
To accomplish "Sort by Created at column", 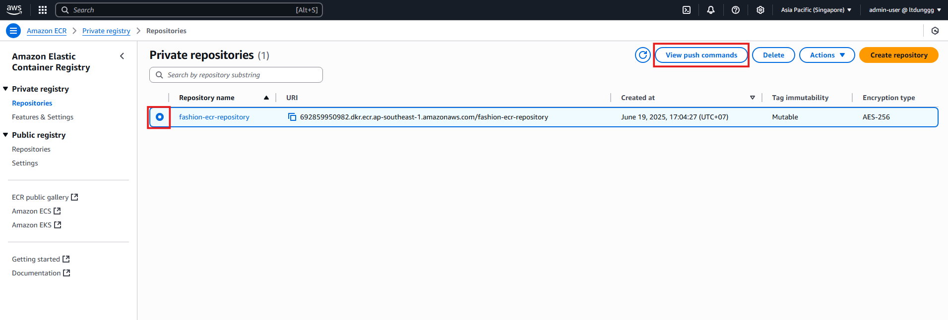I will (638, 98).
